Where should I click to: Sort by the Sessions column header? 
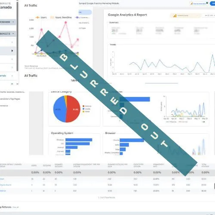point(47,166)
